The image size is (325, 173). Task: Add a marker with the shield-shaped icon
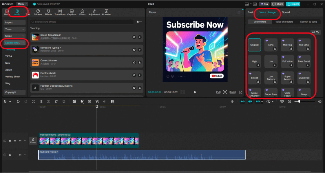click(x=64, y=101)
